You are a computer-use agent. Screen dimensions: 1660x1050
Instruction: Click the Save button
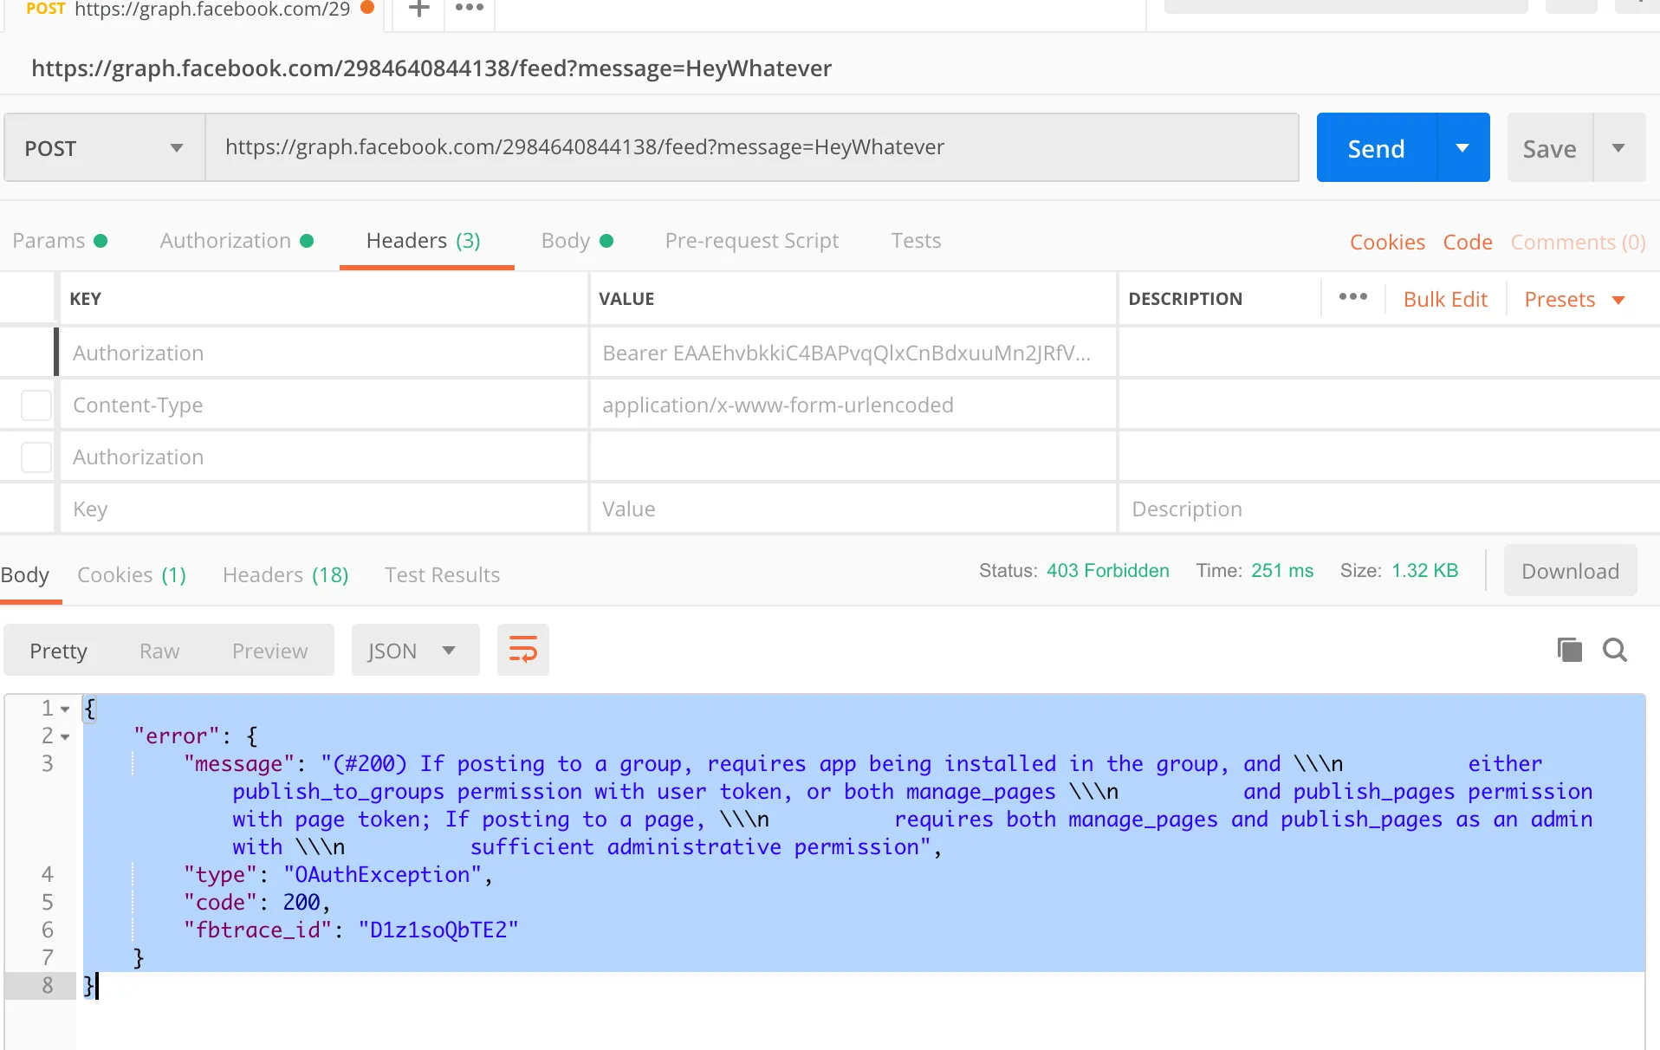click(x=1549, y=148)
